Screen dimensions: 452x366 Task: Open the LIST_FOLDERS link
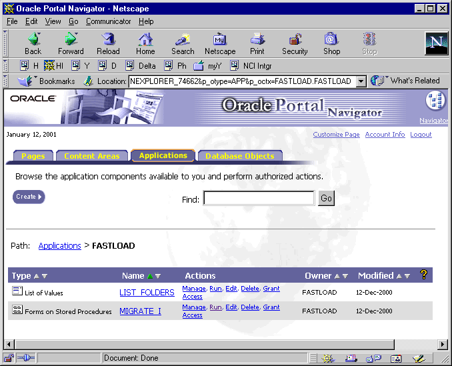(x=147, y=293)
